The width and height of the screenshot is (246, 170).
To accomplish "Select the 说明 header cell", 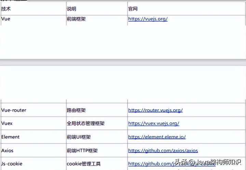I will pyautogui.click(x=97, y=9).
